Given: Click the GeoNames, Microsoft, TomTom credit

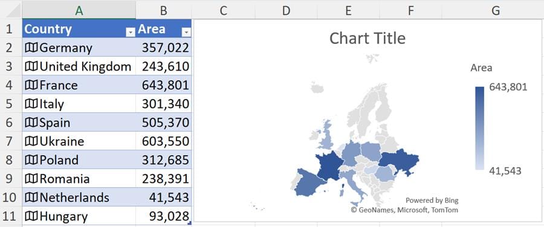Looking at the screenshot, I should coord(404,210).
